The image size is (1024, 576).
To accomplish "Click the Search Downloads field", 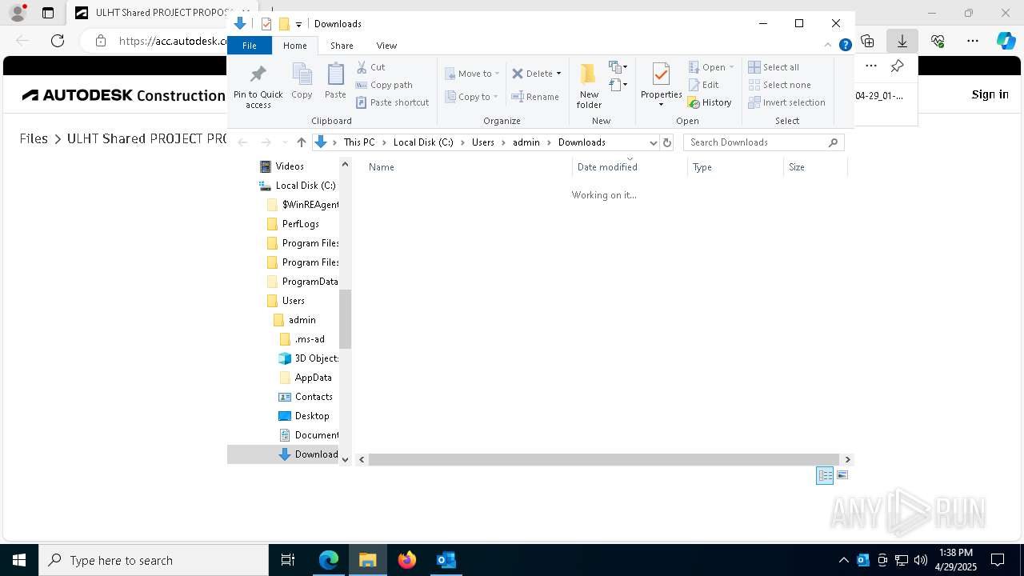I will pos(763,142).
